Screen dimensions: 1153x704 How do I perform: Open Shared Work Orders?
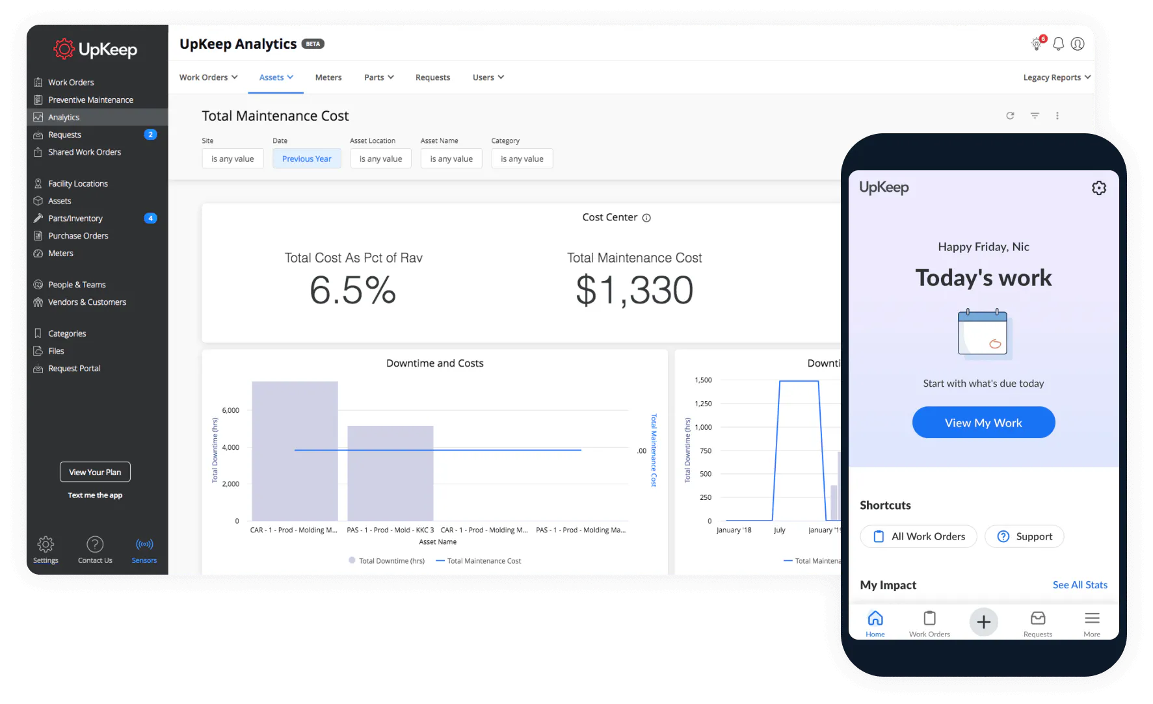tap(96, 152)
